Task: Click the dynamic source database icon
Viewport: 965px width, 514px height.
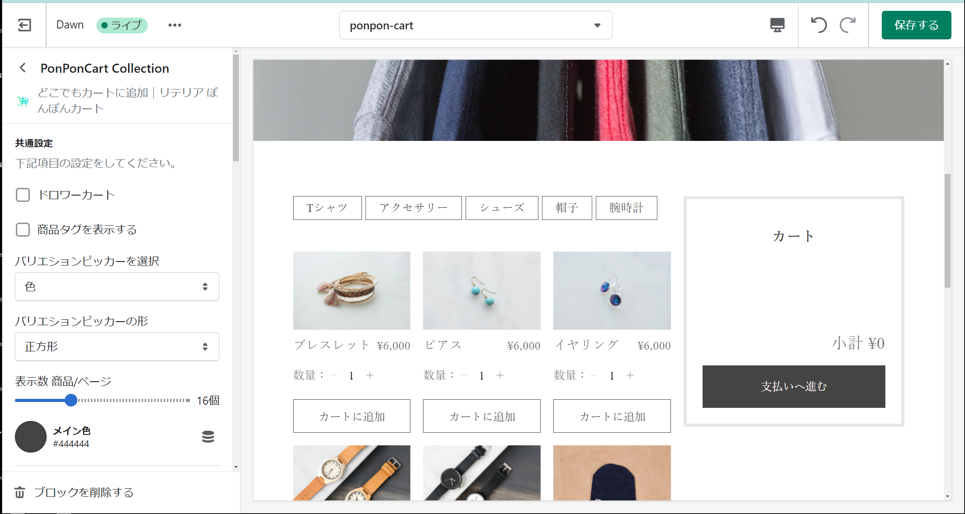Action: tap(208, 436)
